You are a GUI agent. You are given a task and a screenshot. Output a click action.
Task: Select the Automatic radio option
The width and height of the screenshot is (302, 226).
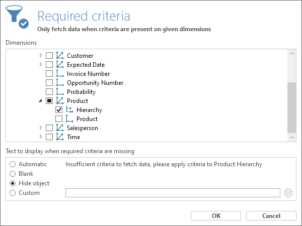pyautogui.click(x=13, y=164)
